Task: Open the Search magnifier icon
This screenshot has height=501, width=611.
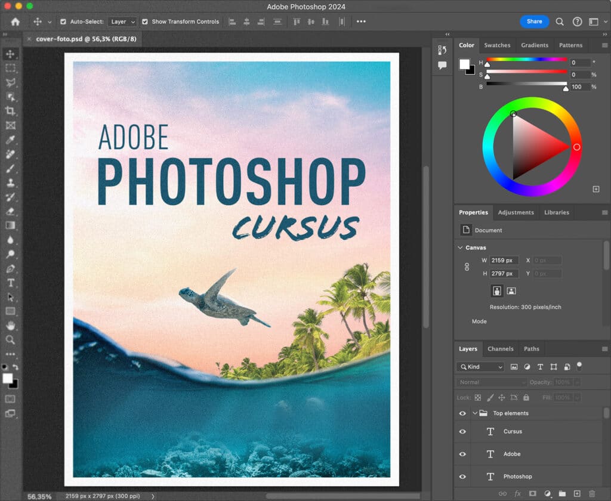Action: coord(560,22)
